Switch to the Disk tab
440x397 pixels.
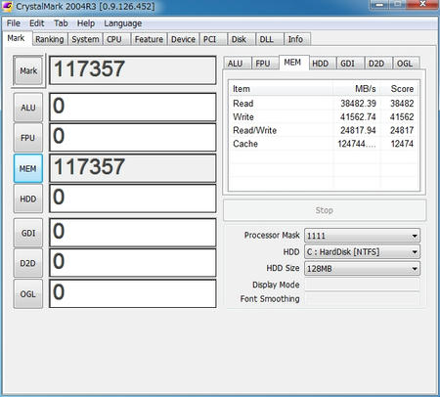pos(239,39)
